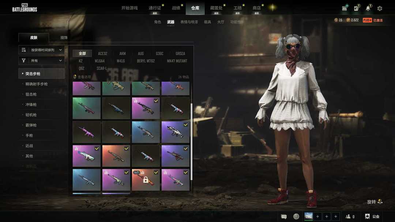Open the notifications bell icon
395x222 pixels.
(x=368, y=8)
